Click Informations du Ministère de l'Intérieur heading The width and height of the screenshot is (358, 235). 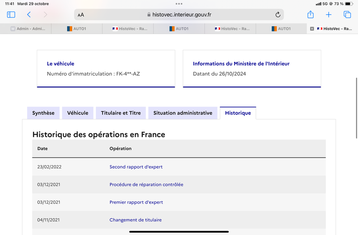[241, 64]
